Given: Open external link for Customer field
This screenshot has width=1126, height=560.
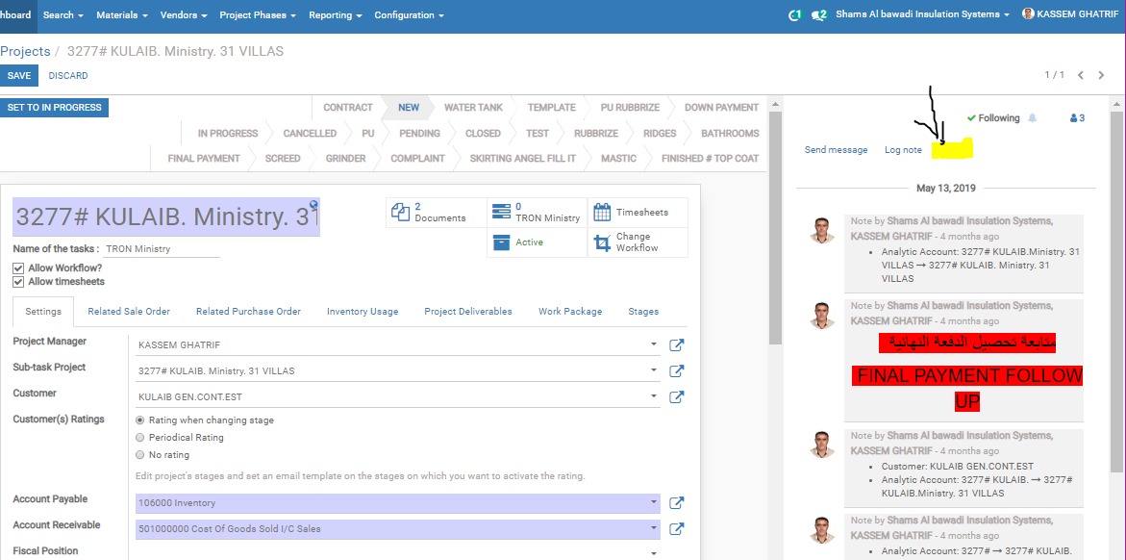Looking at the screenshot, I should [x=676, y=396].
